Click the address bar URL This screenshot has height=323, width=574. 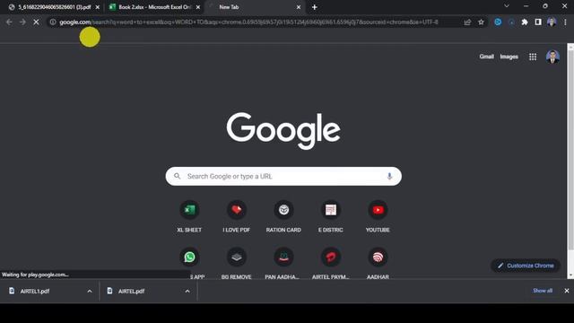coord(249,22)
